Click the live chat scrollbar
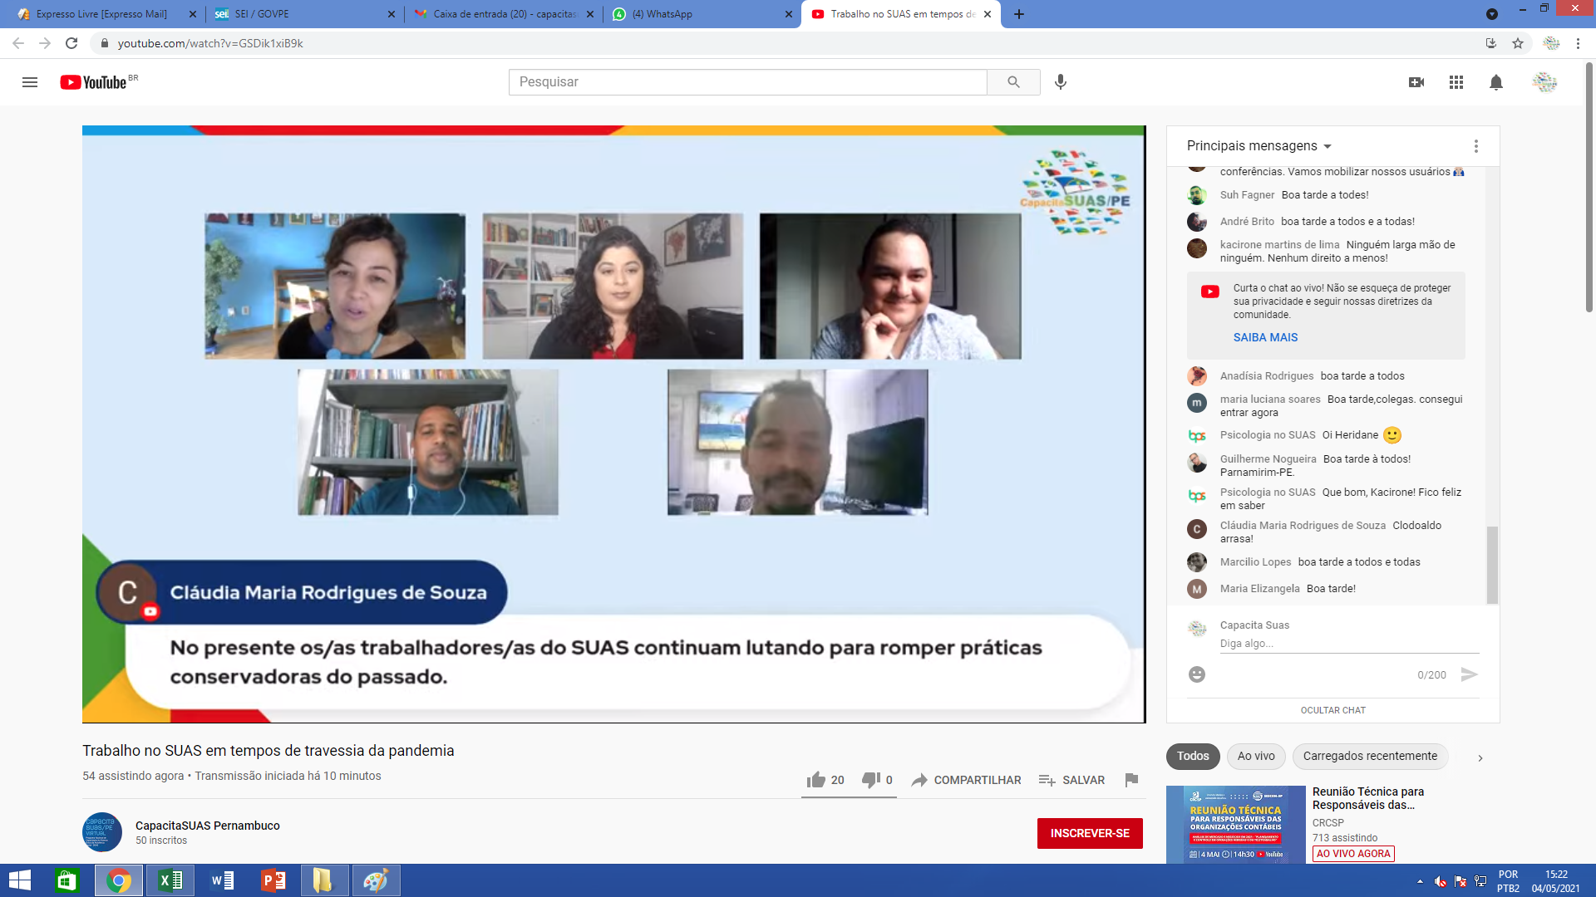The image size is (1596, 897). point(1492,565)
